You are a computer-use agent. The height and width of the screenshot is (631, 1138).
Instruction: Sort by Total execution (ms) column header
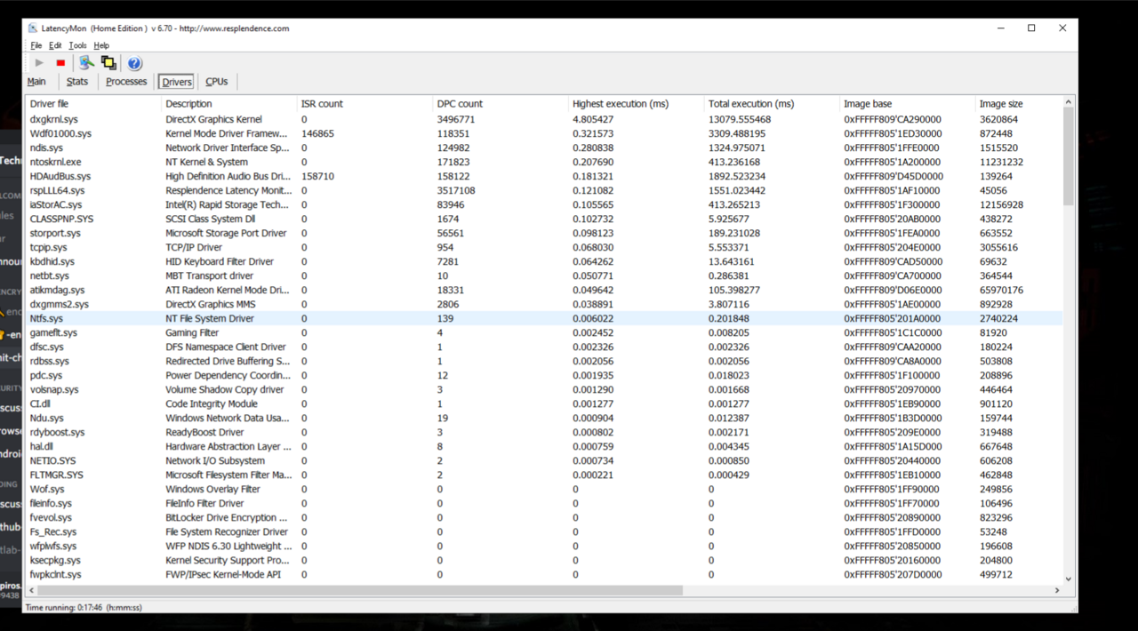773,104
